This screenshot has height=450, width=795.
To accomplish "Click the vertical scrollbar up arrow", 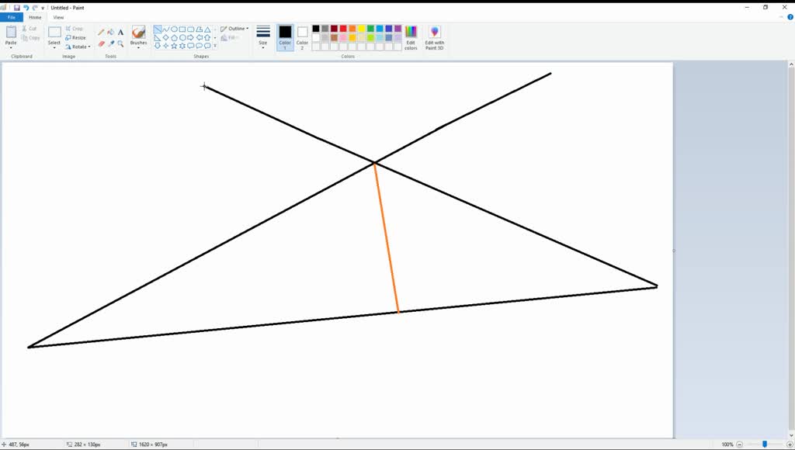I will [791, 64].
